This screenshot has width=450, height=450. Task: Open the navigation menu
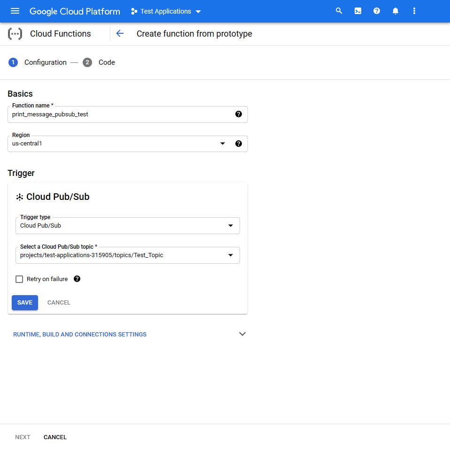15,11
